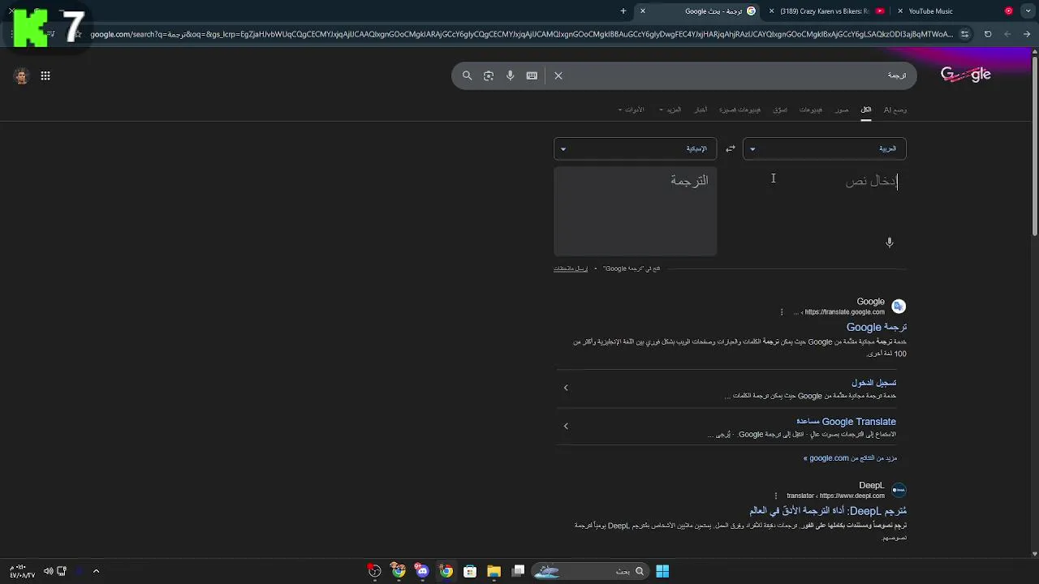Open Windows Start menu
Screen dimensions: 1039x584
click(x=662, y=571)
